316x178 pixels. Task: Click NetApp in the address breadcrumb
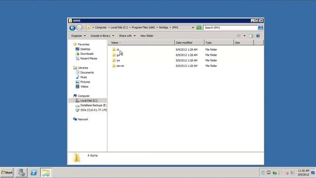click(x=163, y=28)
